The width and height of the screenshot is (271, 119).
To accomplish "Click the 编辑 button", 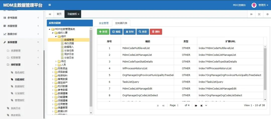I will click(x=116, y=32).
